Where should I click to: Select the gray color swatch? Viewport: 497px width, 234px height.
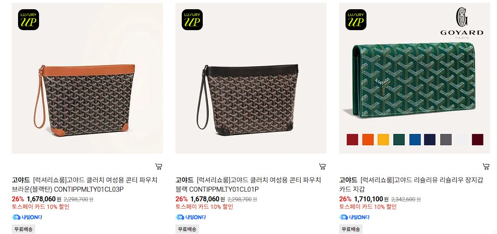tap(446, 139)
